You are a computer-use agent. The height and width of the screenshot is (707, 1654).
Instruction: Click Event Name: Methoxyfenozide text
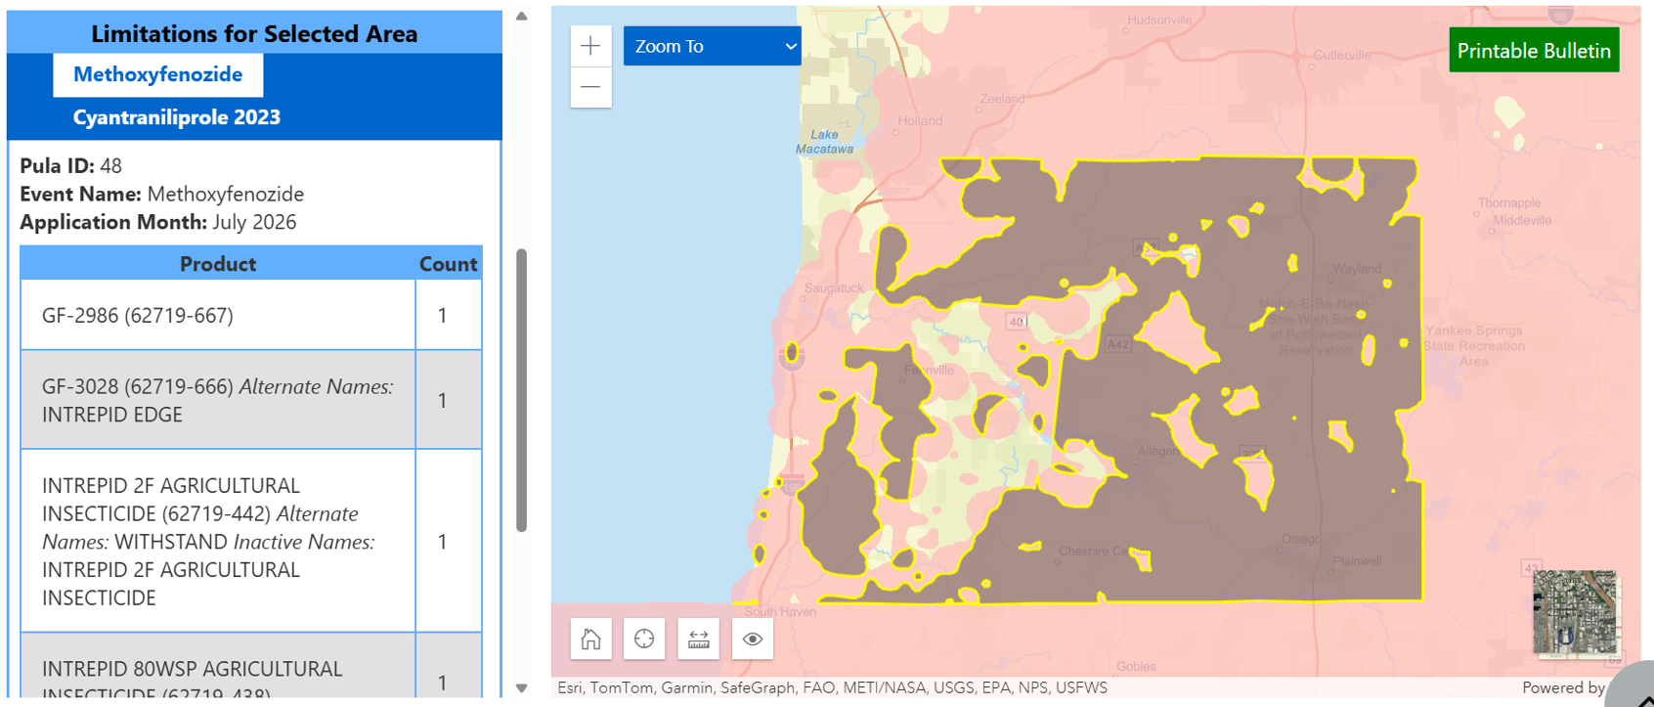pos(161,195)
